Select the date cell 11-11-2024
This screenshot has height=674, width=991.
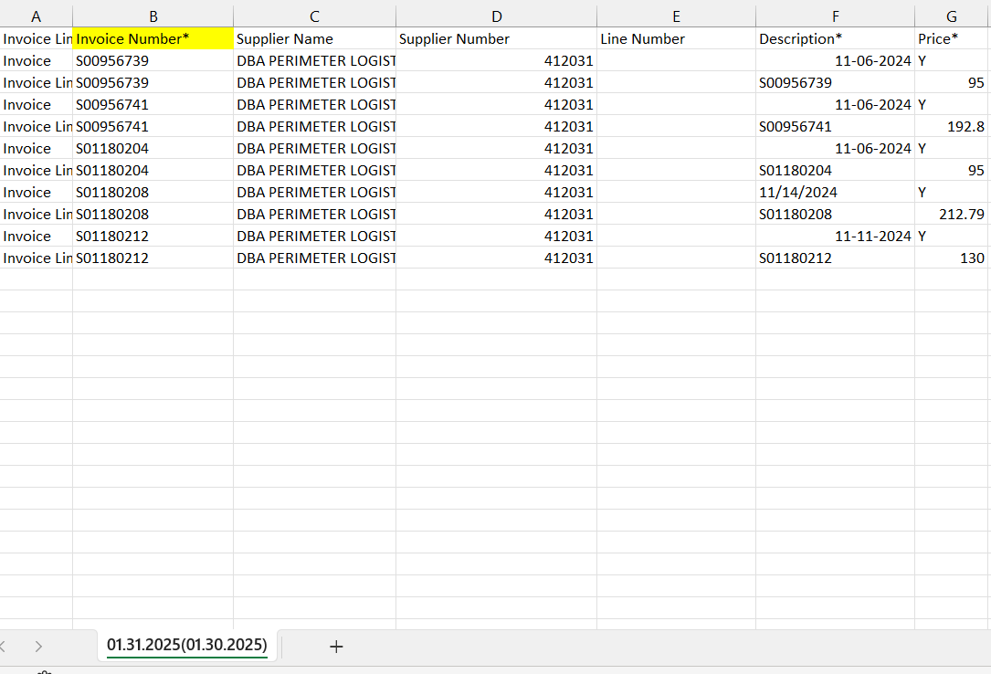(836, 236)
